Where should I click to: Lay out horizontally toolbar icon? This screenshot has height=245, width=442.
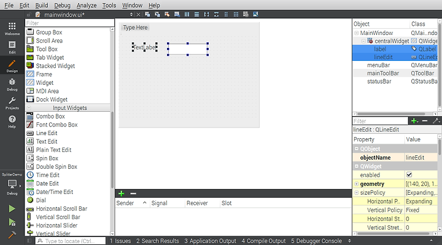click(187, 14)
